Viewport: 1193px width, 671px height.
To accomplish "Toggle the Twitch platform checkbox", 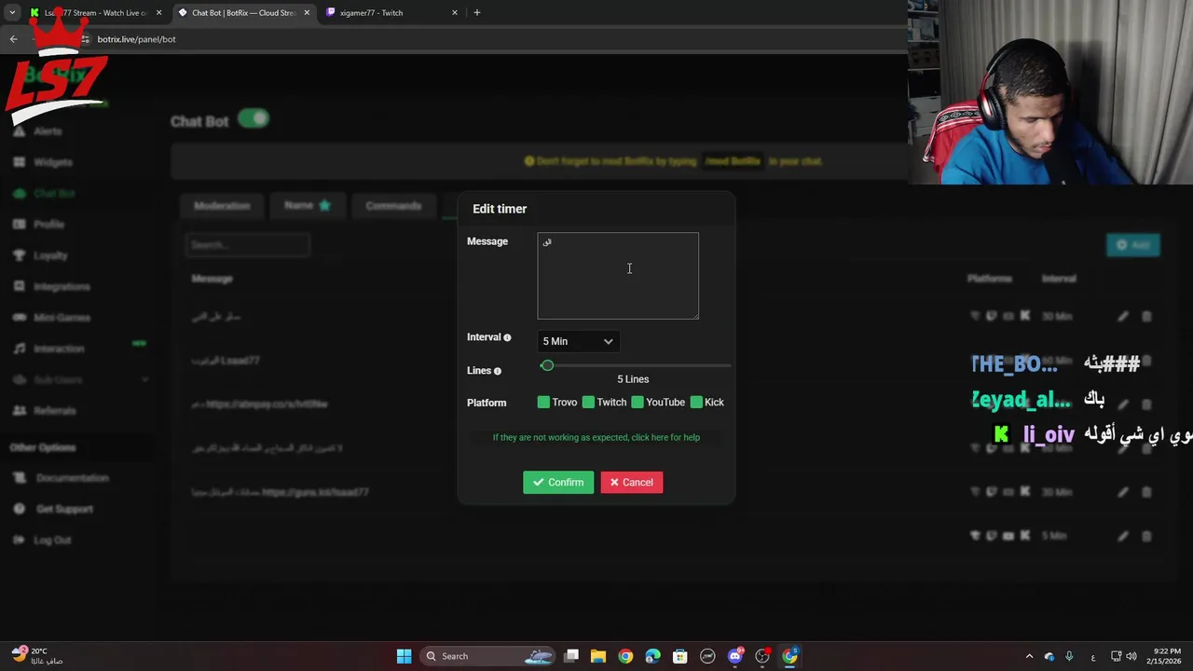I will [588, 403].
